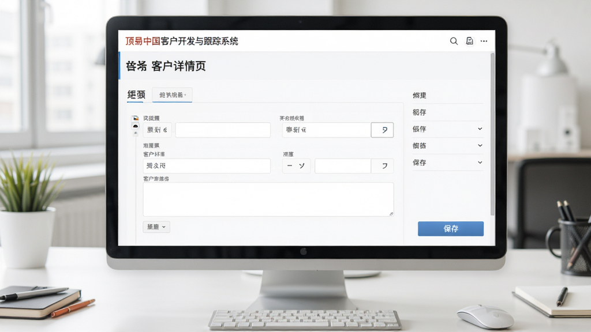Click the labeled prefix box before the first empty field

coord(157,130)
